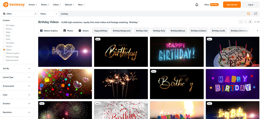
Task: Click the Sign Up Free button
Action: click(232, 5)
